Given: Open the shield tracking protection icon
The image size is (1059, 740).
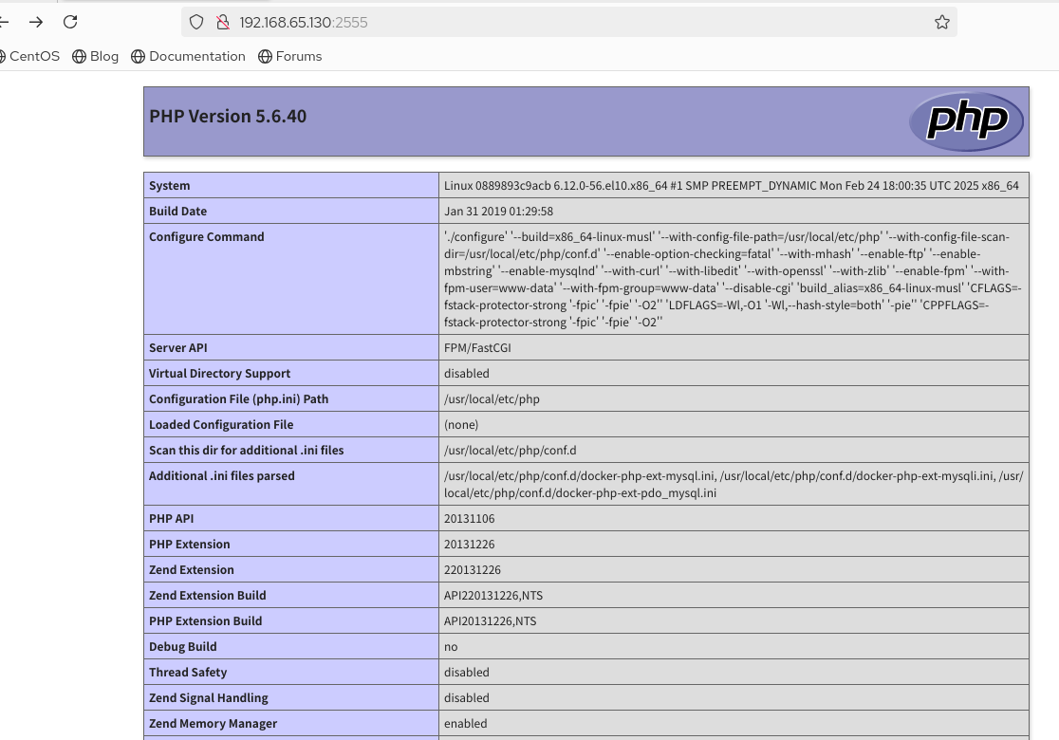Looking at the screenshot, I should click(195, 22).
